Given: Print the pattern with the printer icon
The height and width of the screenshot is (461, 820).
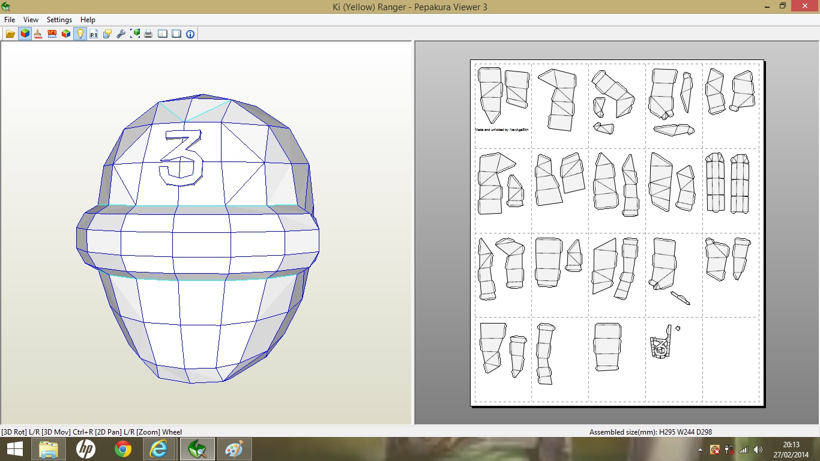Looking at the screenshot, I should point(149,34).
